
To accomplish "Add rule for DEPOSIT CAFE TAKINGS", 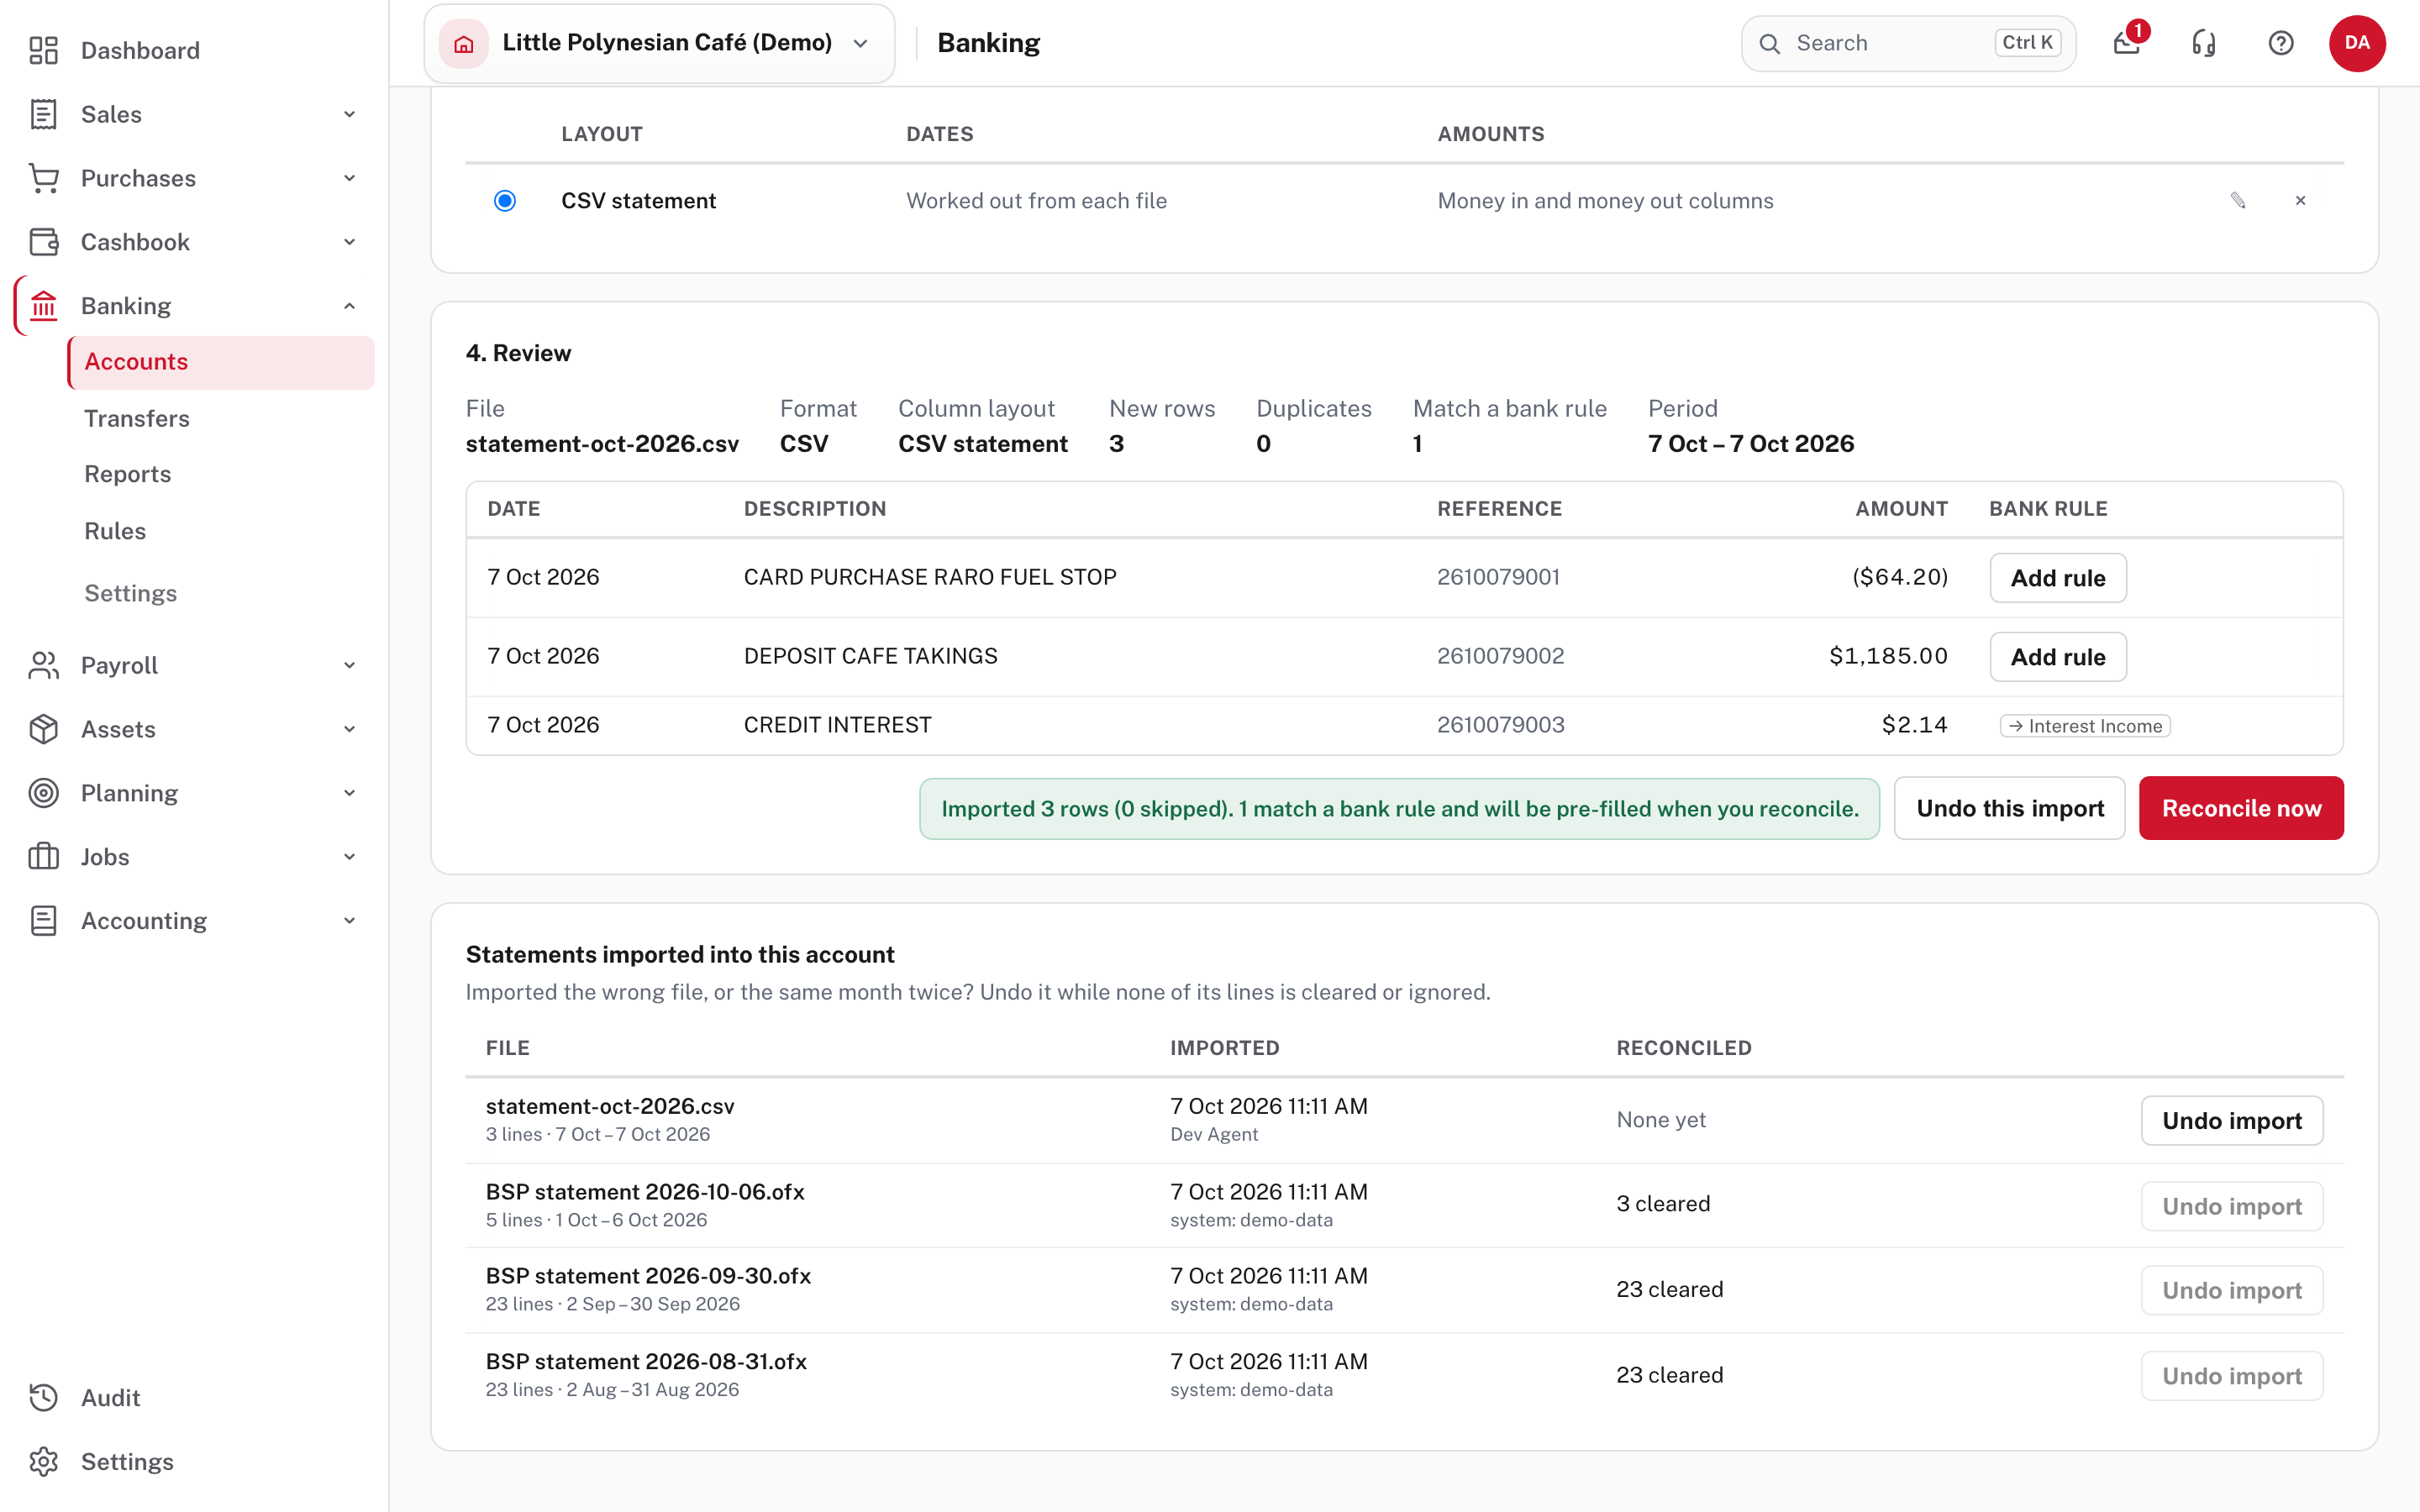I will coord(2058,657).
